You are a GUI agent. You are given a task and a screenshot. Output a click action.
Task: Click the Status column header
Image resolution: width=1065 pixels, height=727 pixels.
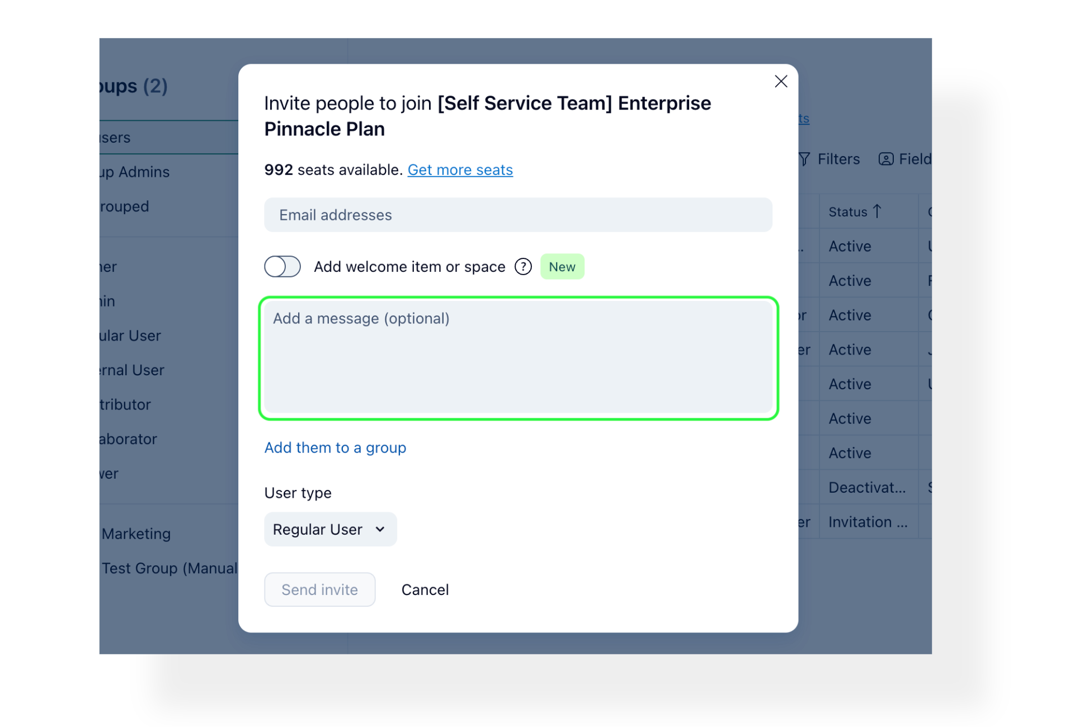coord(847,212)
